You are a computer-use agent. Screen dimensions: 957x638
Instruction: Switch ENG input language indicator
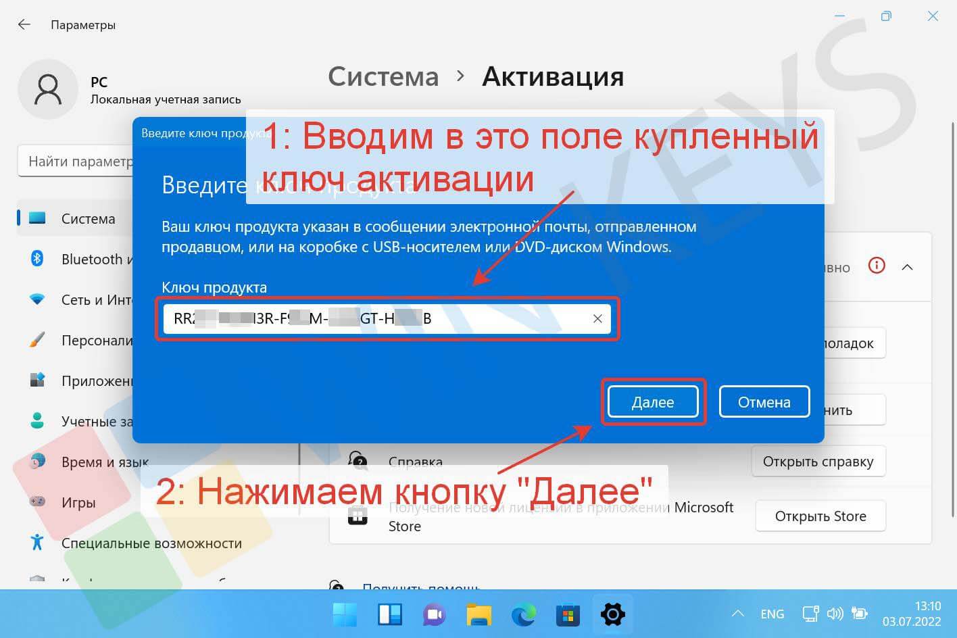coord(772,614)
